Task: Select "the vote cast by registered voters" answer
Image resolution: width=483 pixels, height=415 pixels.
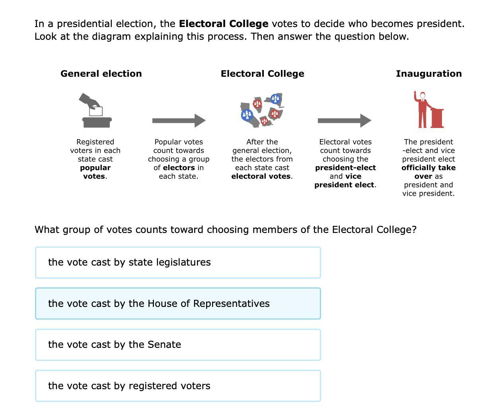Action: click(177, 386)
